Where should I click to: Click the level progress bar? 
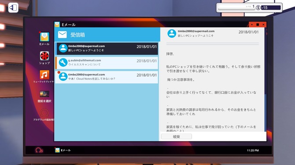pyautogui.click(x=236, y=9)
